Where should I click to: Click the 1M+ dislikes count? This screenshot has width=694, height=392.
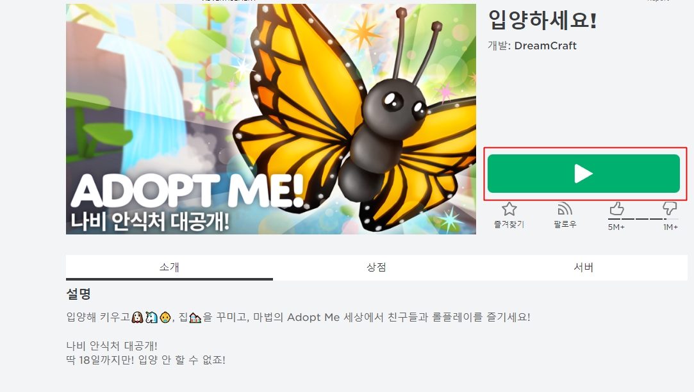[x=670, y=227]
